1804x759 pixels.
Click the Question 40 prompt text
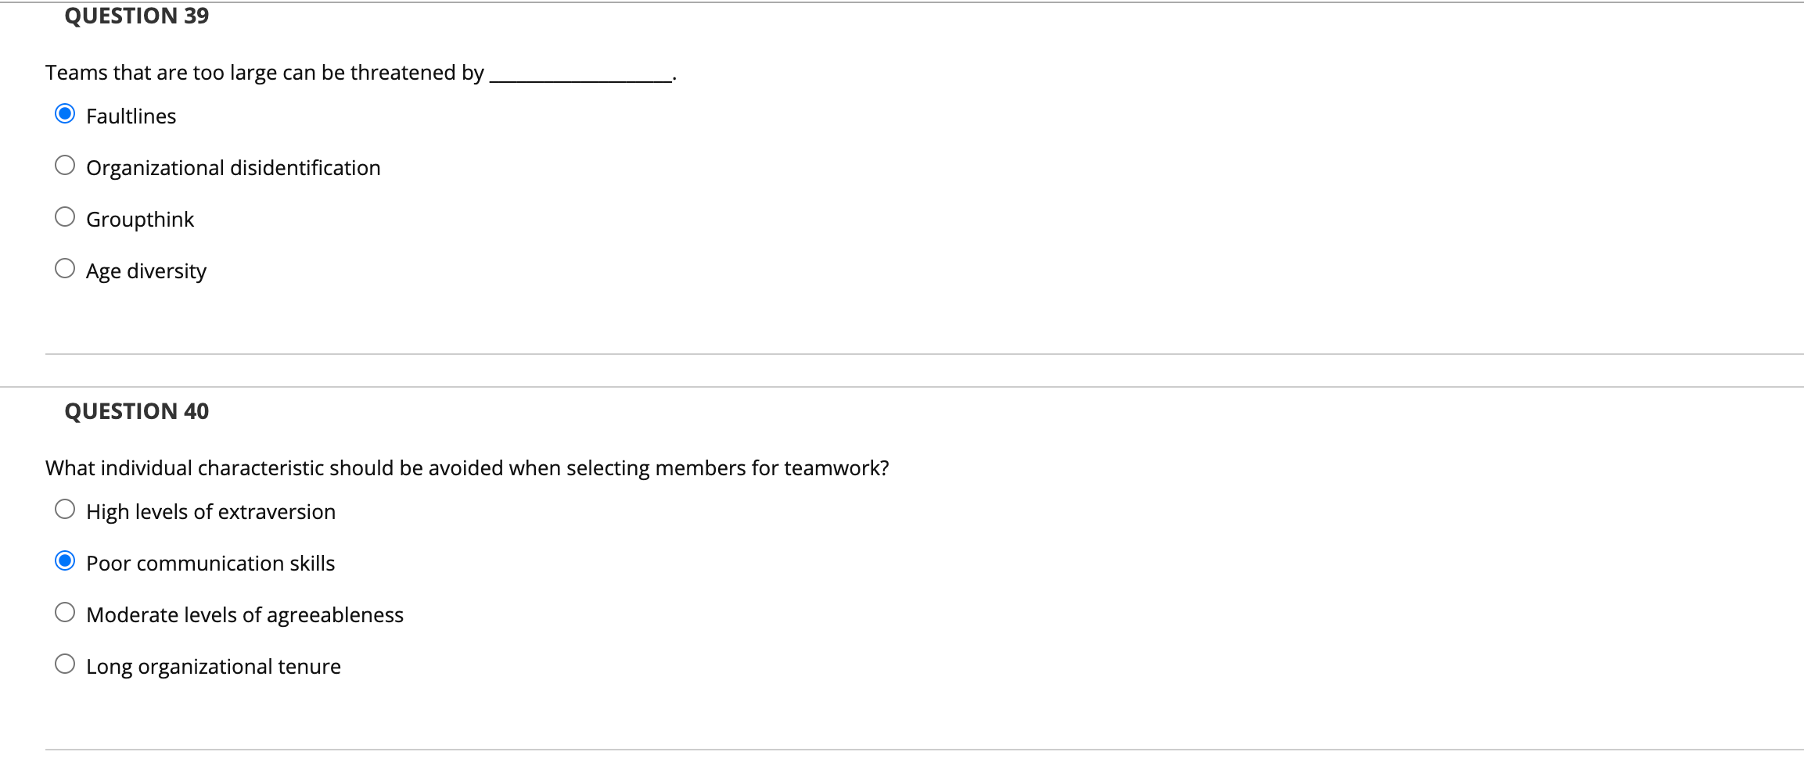tap(467, 467)
